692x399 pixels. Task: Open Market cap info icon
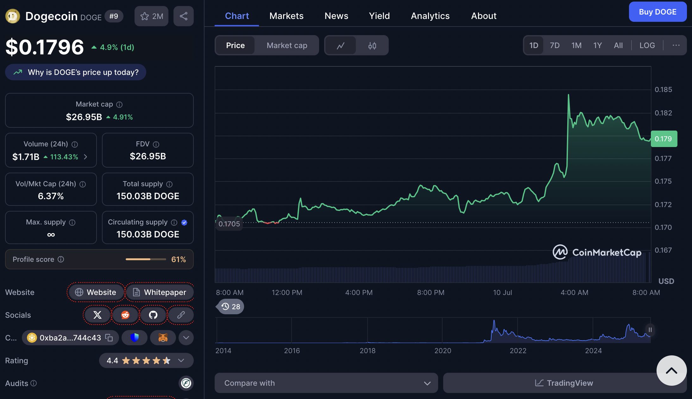119,104
